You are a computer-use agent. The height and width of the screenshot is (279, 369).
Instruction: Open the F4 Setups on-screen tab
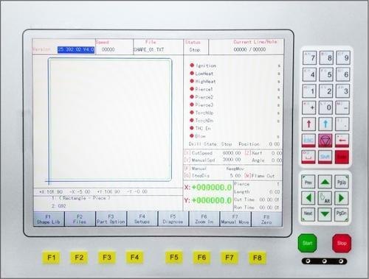tap(142, 219)
